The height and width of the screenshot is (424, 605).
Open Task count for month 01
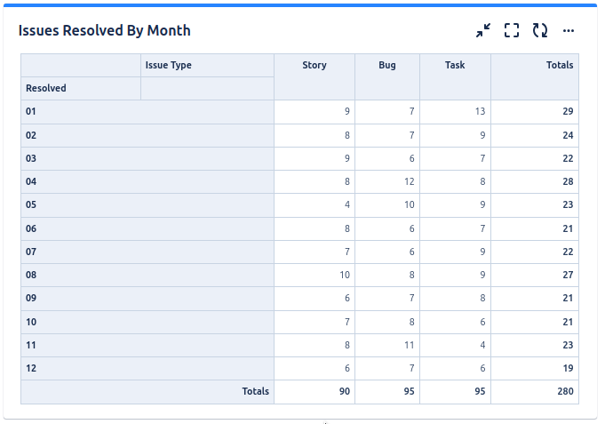pos(480,112)
